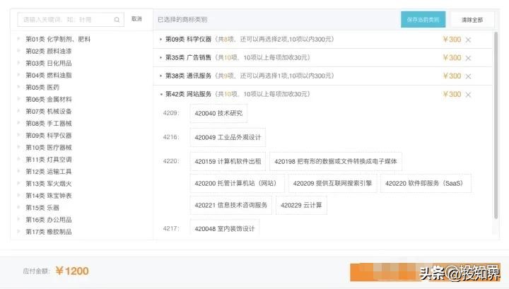The image size is (509, 289).
Task: Choose 第14类 珠宝钟表 category
Action: pos(48,196)
